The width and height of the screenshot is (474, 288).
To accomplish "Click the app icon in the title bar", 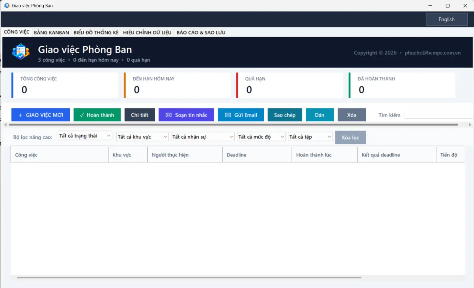I will [7, 5].
